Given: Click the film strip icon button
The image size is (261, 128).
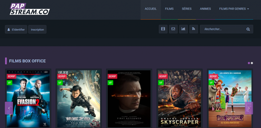Looking at the screenshot, I should (163, 29).
